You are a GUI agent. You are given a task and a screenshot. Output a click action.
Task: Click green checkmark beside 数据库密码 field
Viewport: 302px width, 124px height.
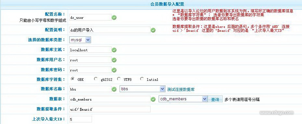click(x=114, y=70)
